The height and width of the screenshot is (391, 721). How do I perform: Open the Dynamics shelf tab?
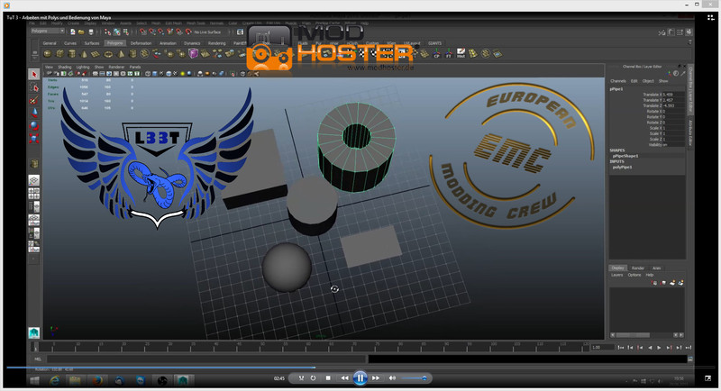[192, 42]
